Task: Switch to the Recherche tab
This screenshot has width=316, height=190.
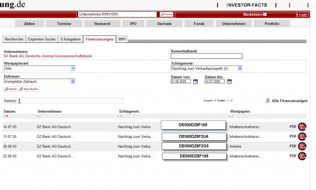Action: 14,39
